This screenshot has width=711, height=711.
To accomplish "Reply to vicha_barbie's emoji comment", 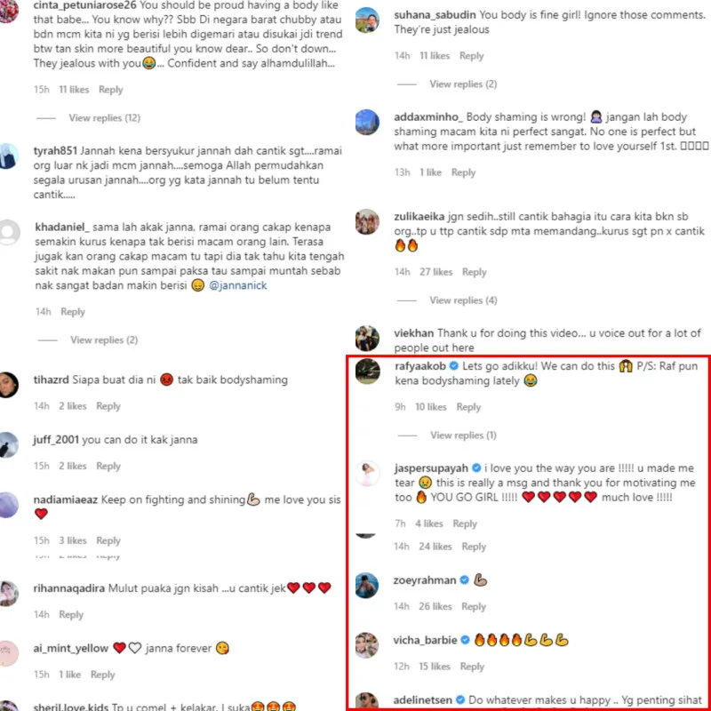I will point(472,666).
